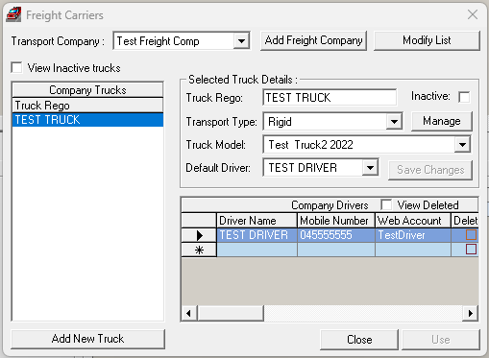This screenshot has width=489, height=358.
Task: Click the Modify List button
Action: coord(427,40)
